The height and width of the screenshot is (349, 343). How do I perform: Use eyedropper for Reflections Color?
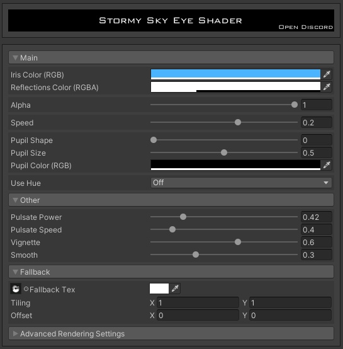click(x=327, y=87)
